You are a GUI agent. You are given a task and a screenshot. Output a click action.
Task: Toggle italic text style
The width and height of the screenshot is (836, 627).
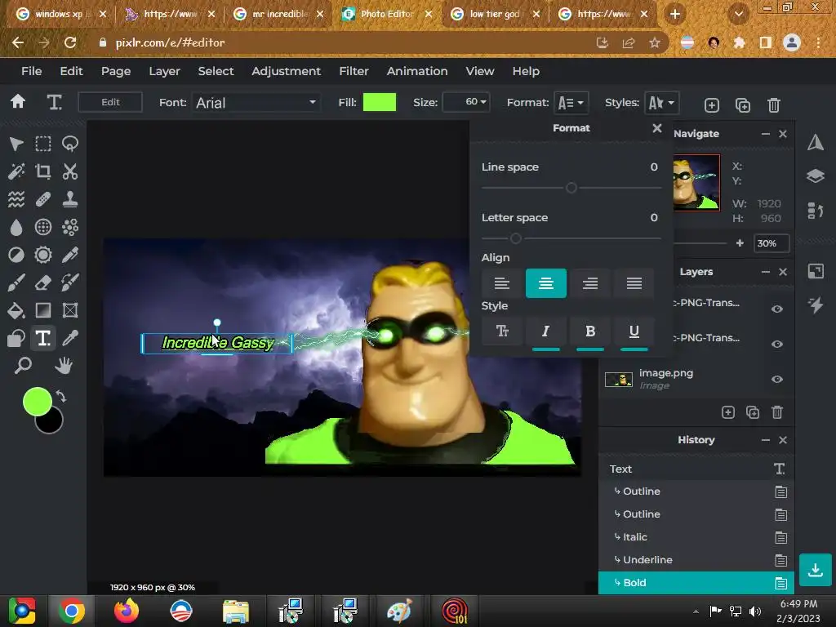point(545,331)
